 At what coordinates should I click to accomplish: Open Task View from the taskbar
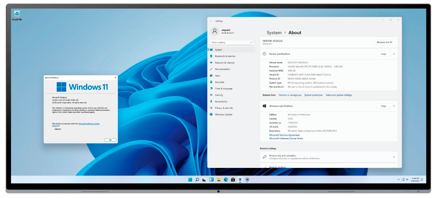click(204, 179)
